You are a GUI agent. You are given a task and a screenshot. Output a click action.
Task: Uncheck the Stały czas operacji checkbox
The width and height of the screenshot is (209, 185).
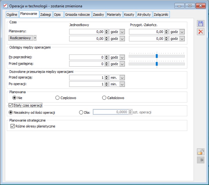(x=11, y=105)
